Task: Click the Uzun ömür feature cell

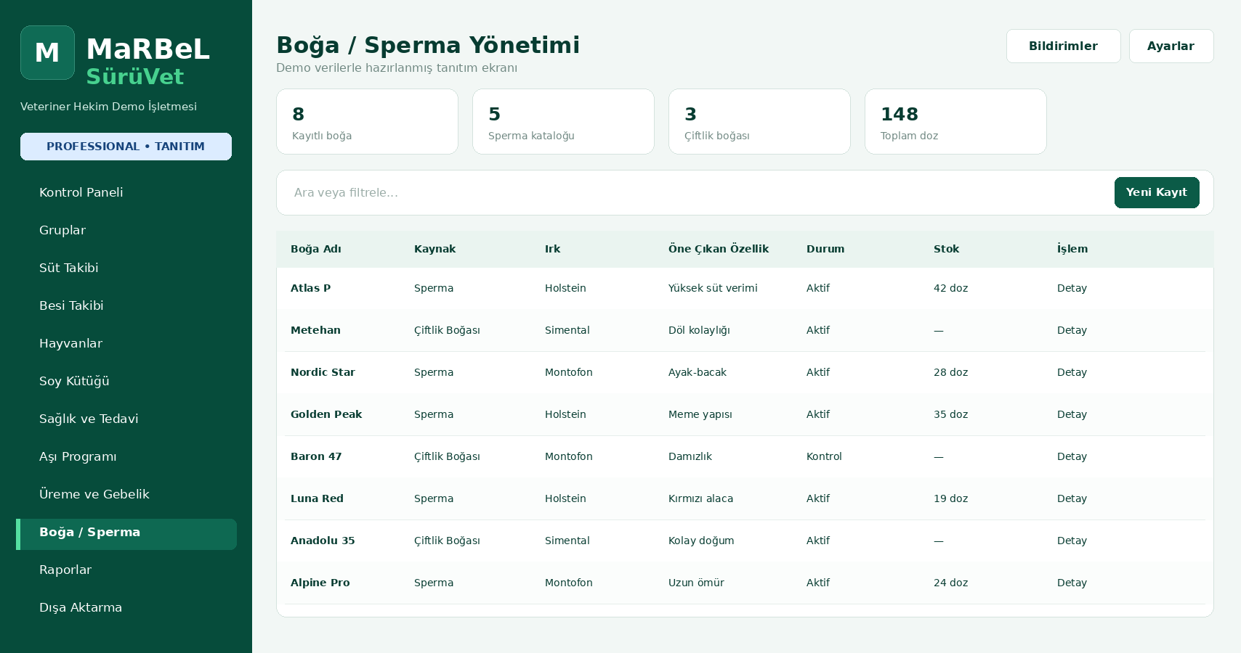Action: click(x=696, y=583)
